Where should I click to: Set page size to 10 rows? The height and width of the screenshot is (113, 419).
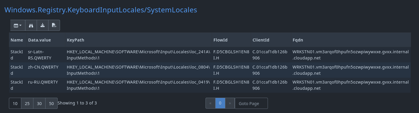(x=15, y=104)
